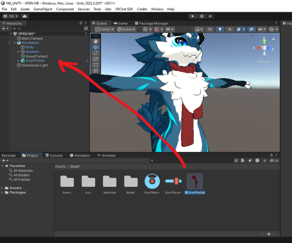Image resolution: width=292 pixels, height=243 pixels.
Task: Select the Hand (View) tool
Action: coord(95,41)
